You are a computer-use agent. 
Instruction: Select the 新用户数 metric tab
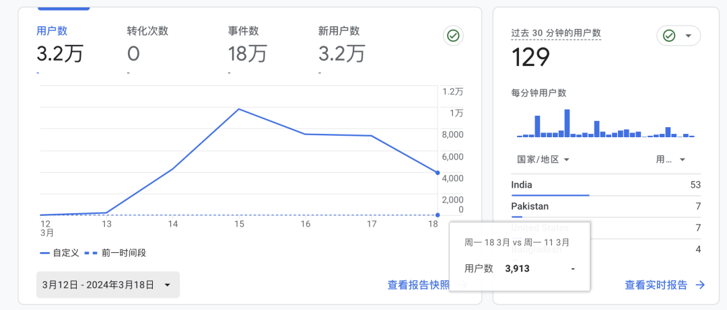(341, 48)
